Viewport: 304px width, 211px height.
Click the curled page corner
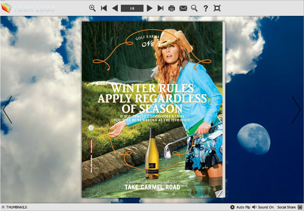click(219, 194)
